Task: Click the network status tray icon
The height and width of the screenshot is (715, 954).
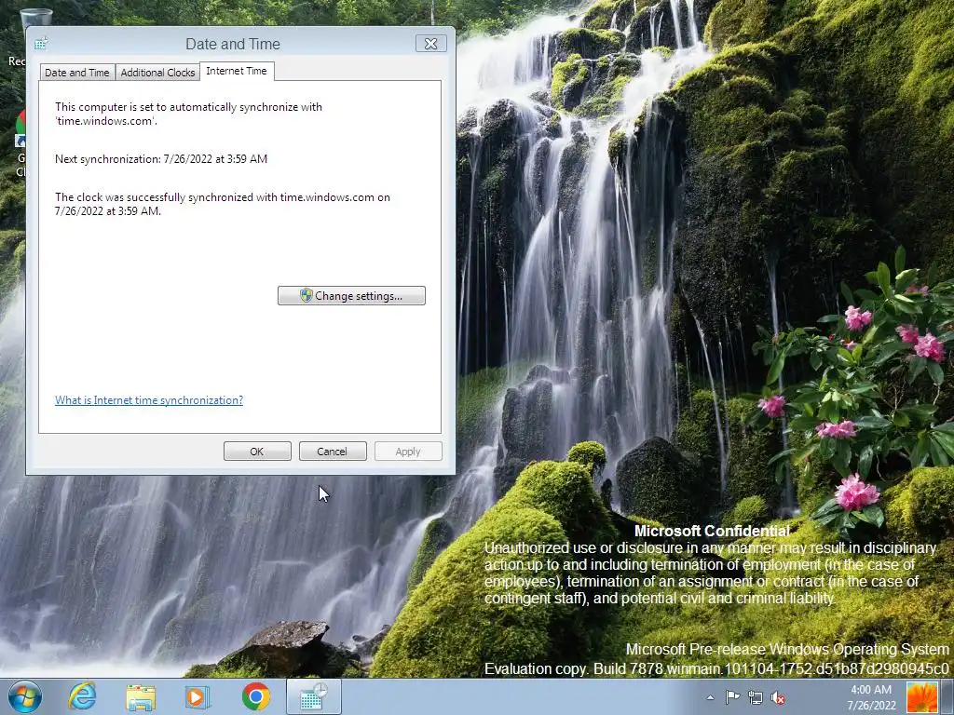Action: coord(755,697)
